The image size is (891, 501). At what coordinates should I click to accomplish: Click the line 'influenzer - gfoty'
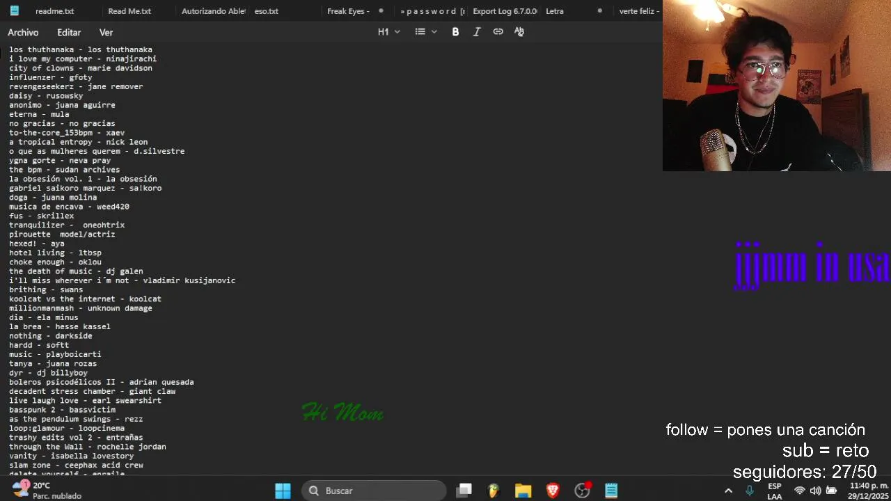[51, 77]
